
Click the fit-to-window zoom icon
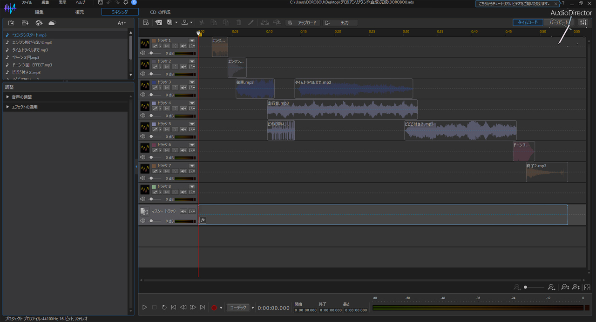587,288
